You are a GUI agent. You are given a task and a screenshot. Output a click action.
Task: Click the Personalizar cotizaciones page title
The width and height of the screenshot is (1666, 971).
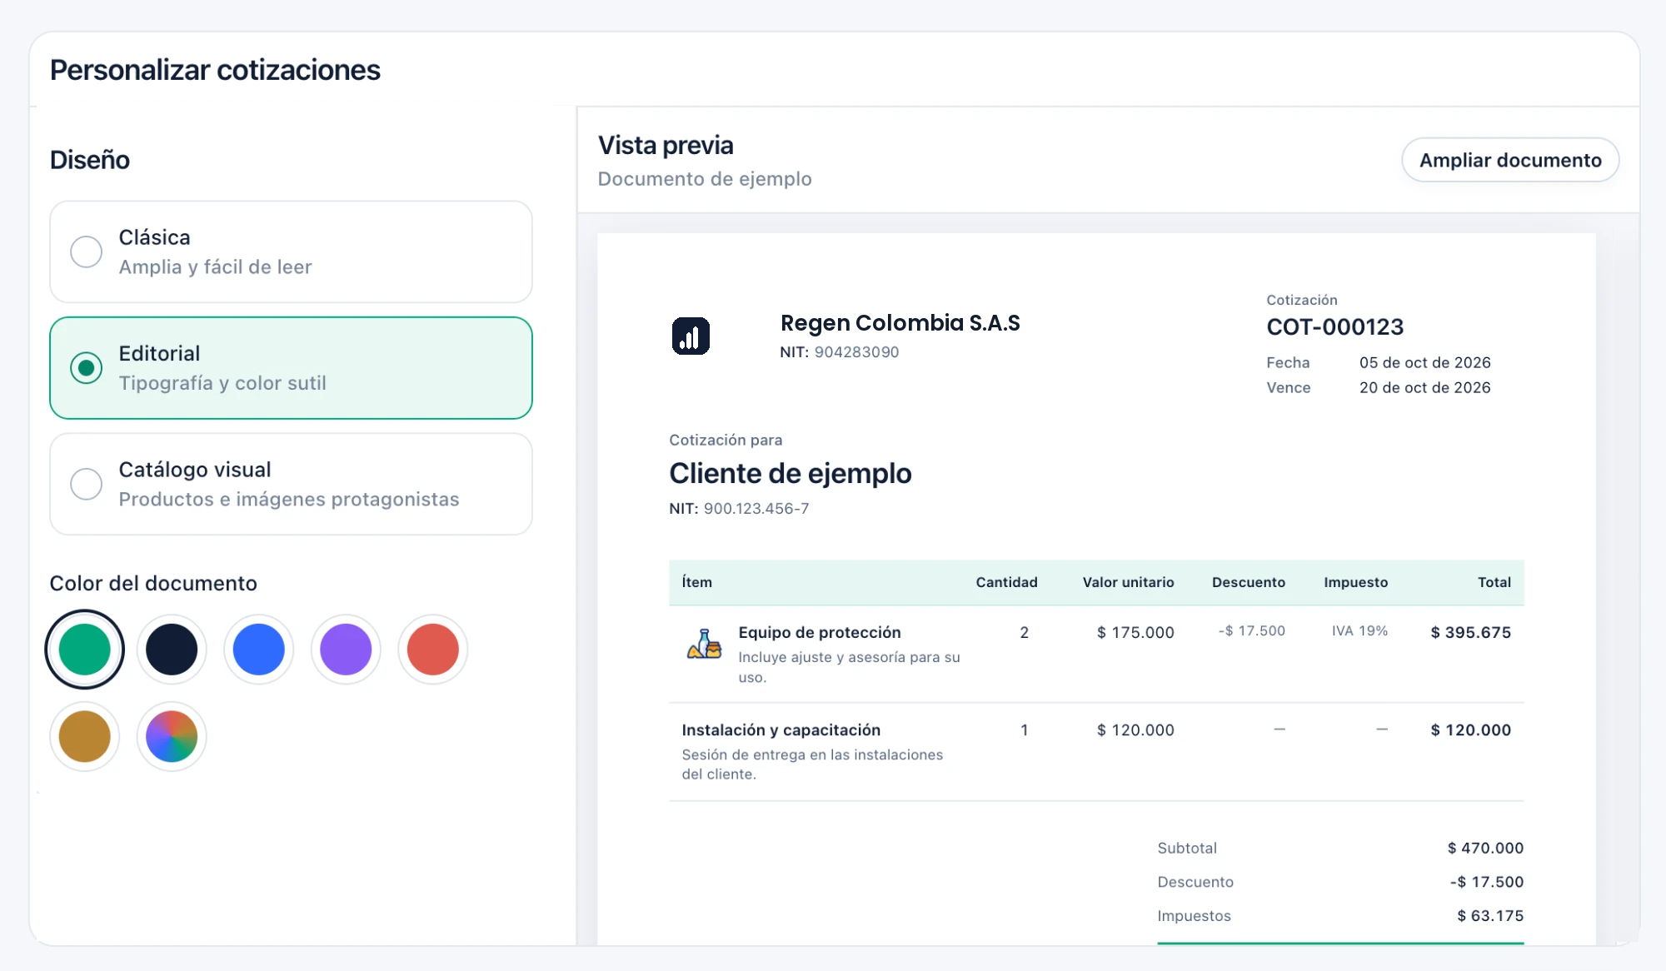[215, 70]
